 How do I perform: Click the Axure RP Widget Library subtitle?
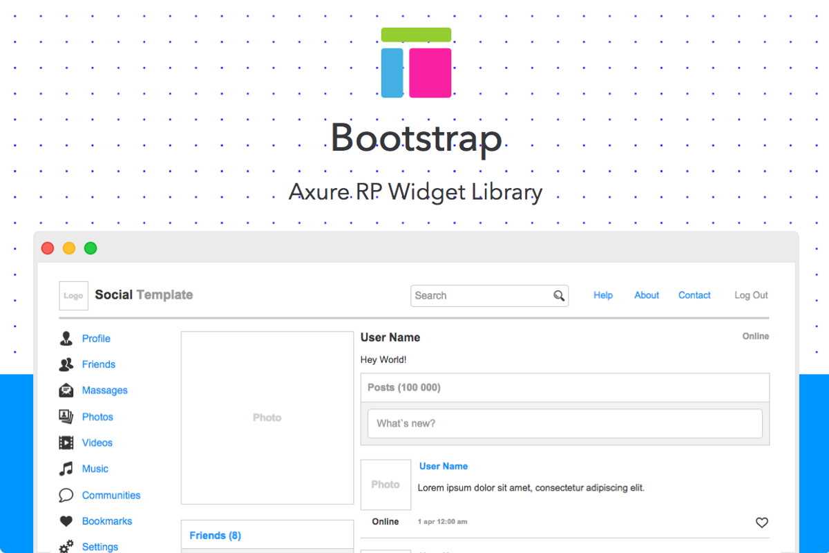pyautogui.click(x=416, y=191)
